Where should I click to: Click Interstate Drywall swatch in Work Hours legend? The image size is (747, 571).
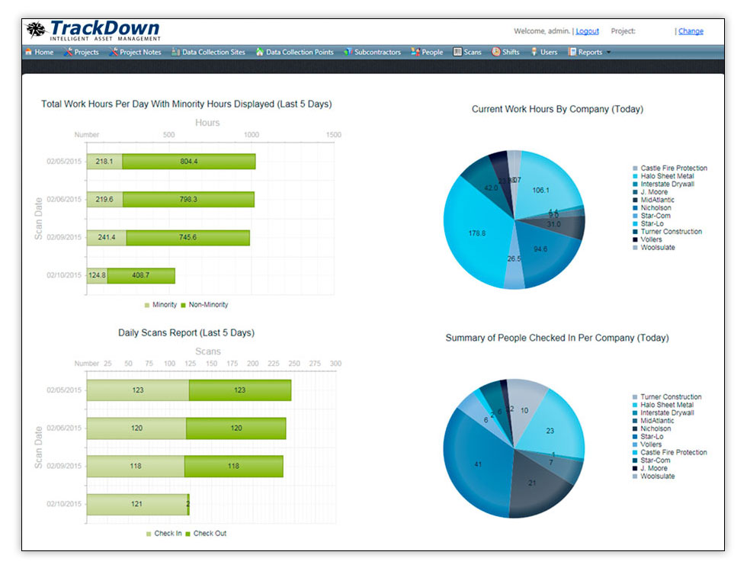click(x=635, y=184)
